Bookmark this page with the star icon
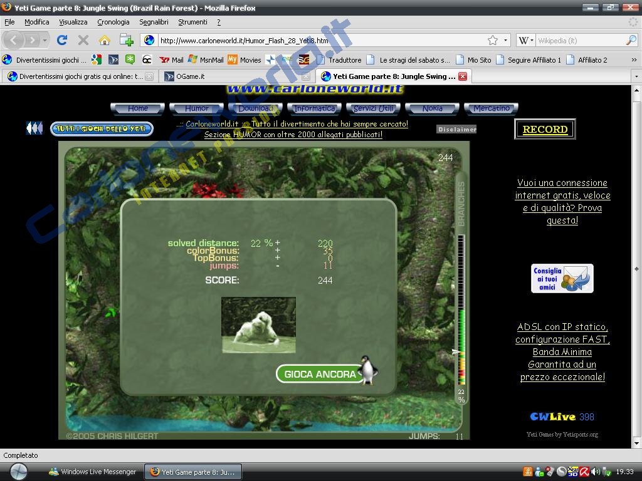The height and width of the screenshot is (481, 642). click(493, 40)
